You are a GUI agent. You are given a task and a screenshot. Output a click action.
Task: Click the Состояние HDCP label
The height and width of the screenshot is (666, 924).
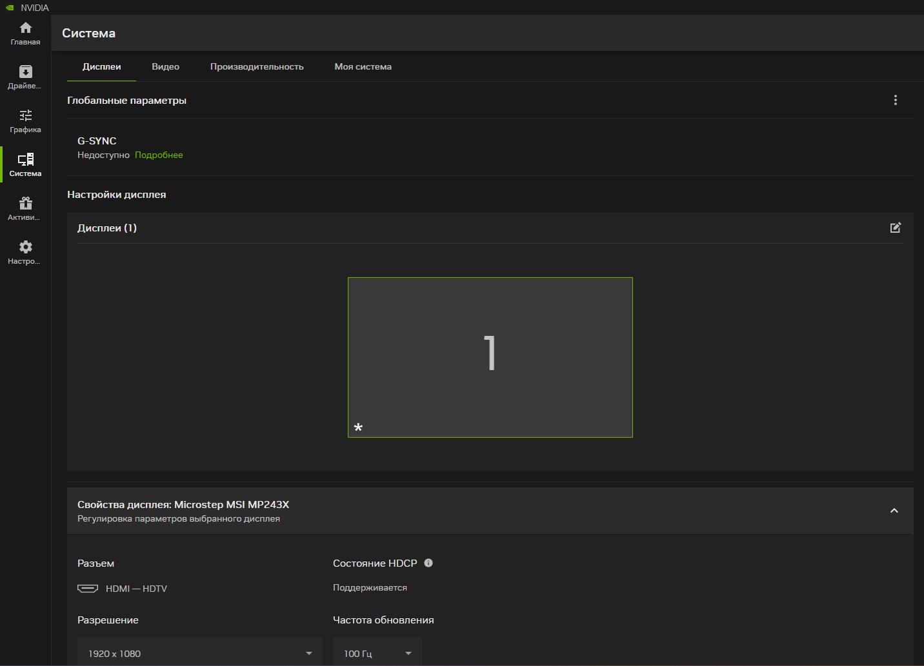[375, 563]
